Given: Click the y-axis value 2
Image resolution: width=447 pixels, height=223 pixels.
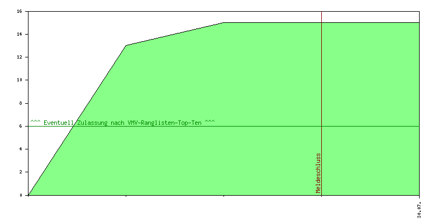Looking at the screenshot, I should tap(21, 172).
